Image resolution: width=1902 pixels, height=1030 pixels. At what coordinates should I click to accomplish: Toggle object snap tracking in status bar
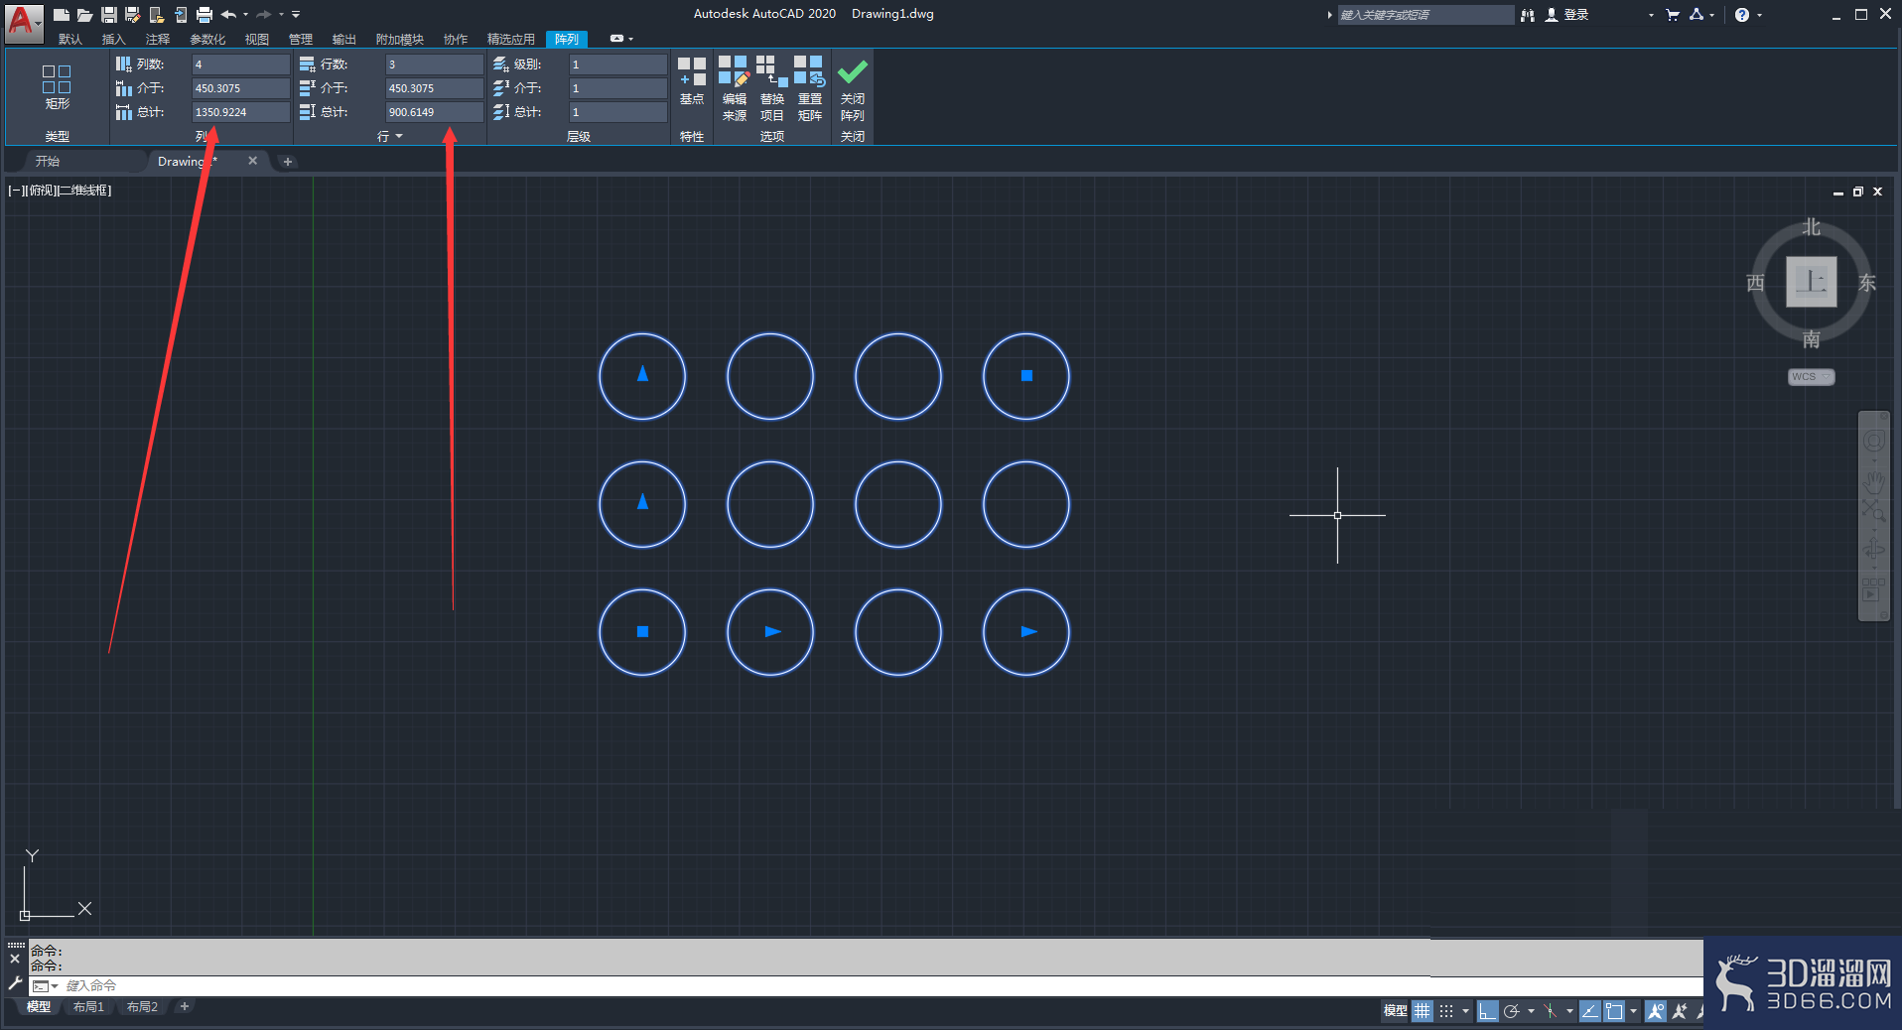click(1589, 1011)
